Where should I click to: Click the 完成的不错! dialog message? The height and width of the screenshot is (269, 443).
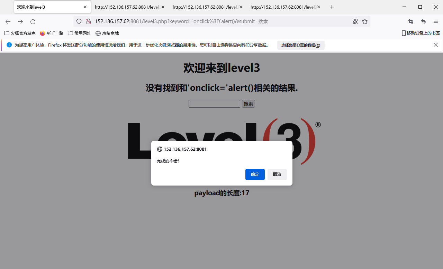[168, 161]
